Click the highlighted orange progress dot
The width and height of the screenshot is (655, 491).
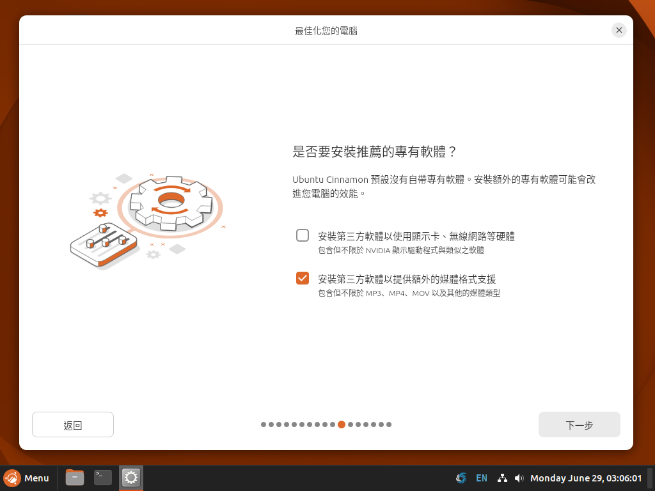click(342, 425)
